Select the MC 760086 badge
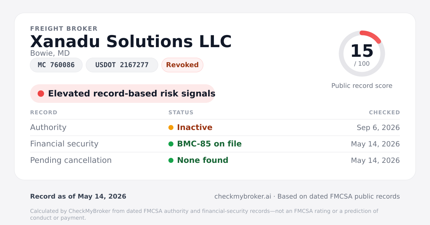 56,65
